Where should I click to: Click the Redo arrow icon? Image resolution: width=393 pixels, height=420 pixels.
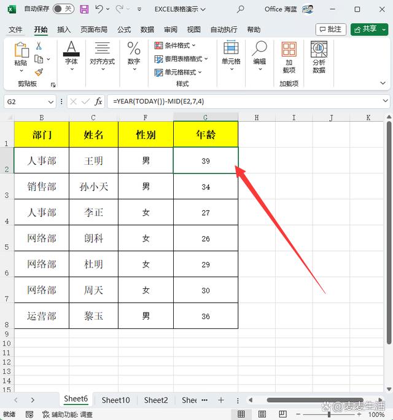[119, 9]
